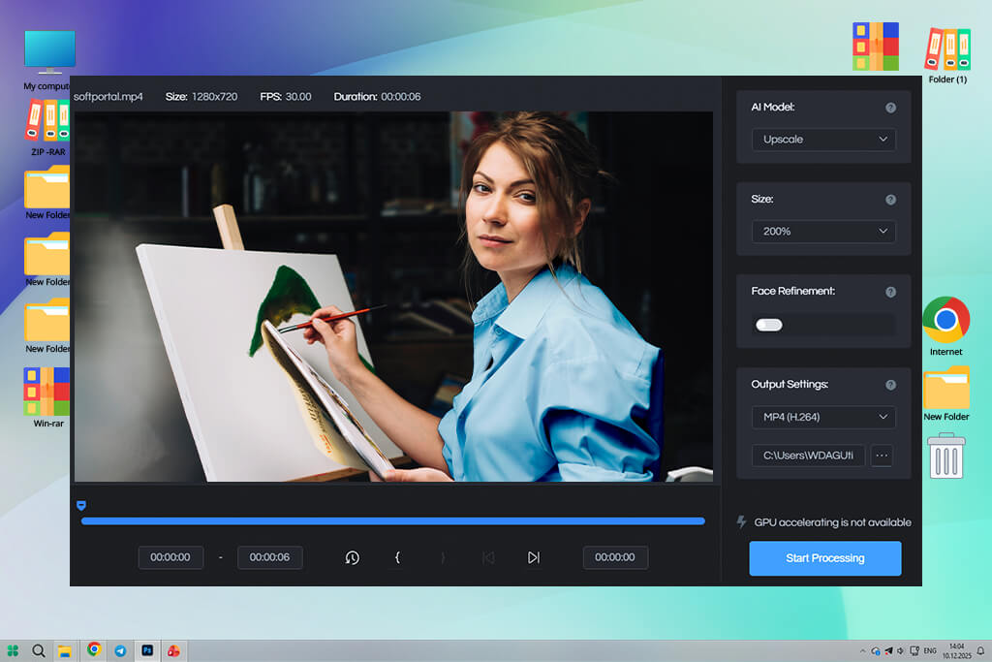Open Chrome from the taskbar
The height and width of the screenshot is (662, 992).
click(94, 649)
